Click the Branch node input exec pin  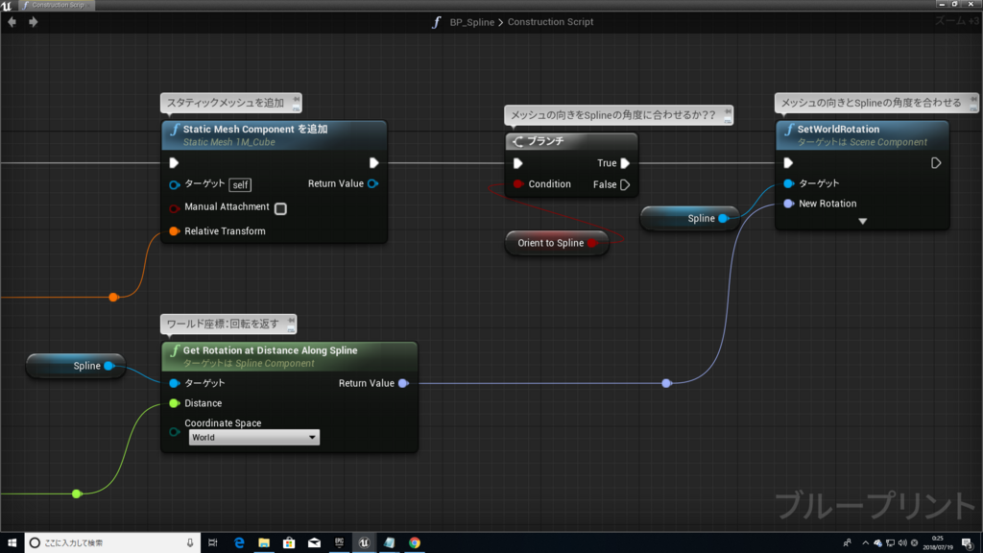tap(517, 163)
